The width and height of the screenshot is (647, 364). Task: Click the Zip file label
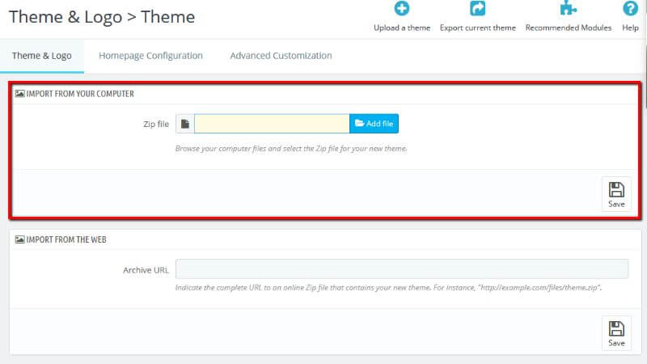coord(156,124)
